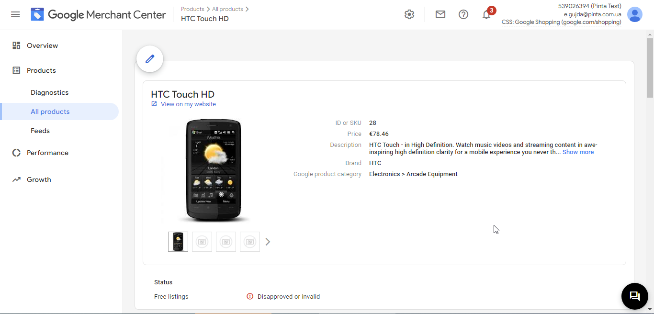Screen dimensions: 654x314
Task: Select All products in sidebar
Action: 50,112
